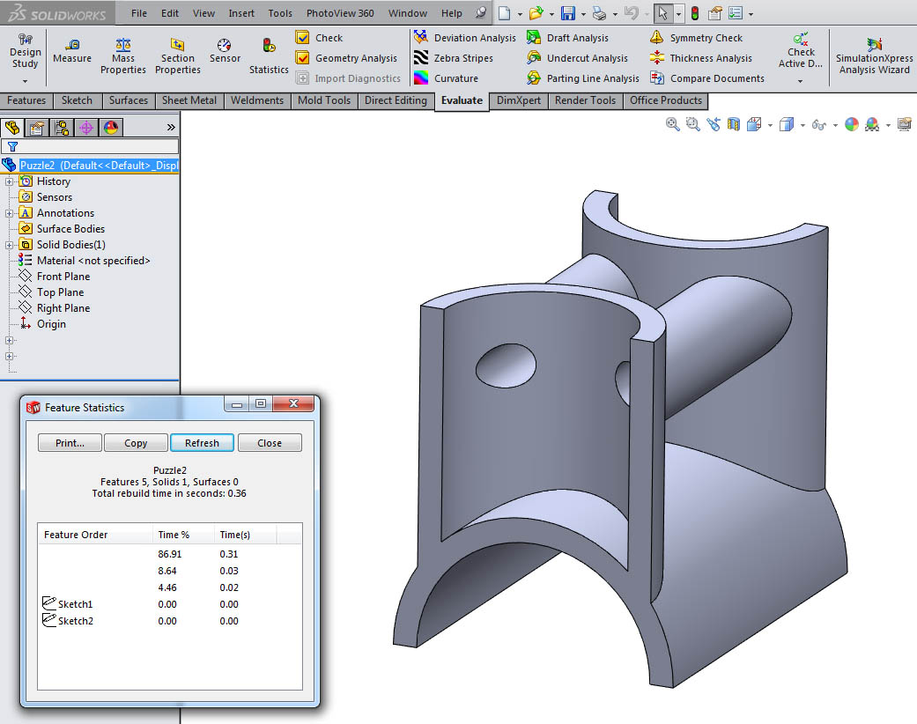Expand the Annotations node in the design tree
This screenshot has width=917, height=724.
(x=7, y=212)
